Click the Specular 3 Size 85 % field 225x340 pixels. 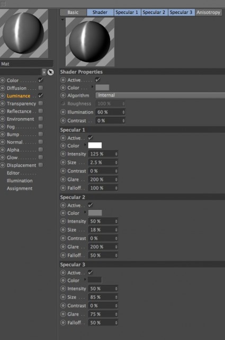click(x=103, y=297)
